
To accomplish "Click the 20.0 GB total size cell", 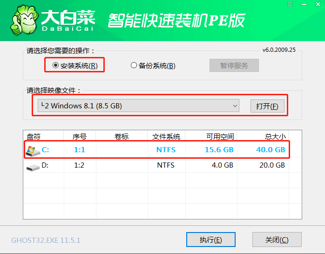I will pyautogui.click(x=272, y=165).
